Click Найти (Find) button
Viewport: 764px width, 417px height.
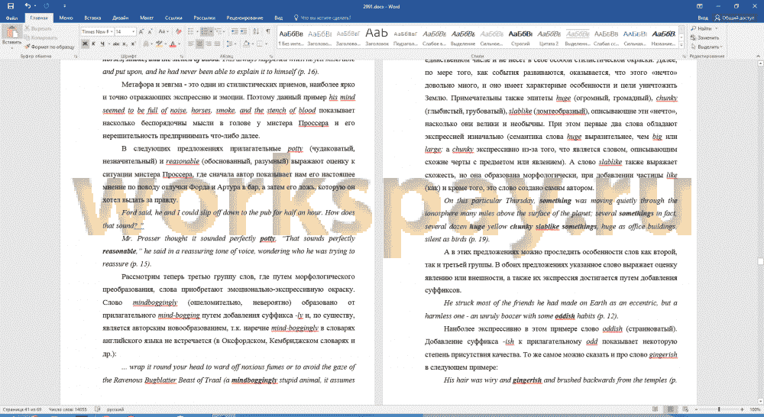(701, 29)
